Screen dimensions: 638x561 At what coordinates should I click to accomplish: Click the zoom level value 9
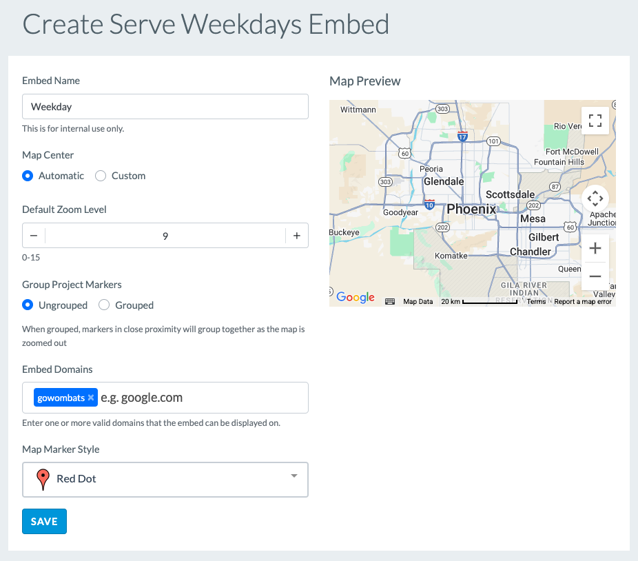coord(165,236)
